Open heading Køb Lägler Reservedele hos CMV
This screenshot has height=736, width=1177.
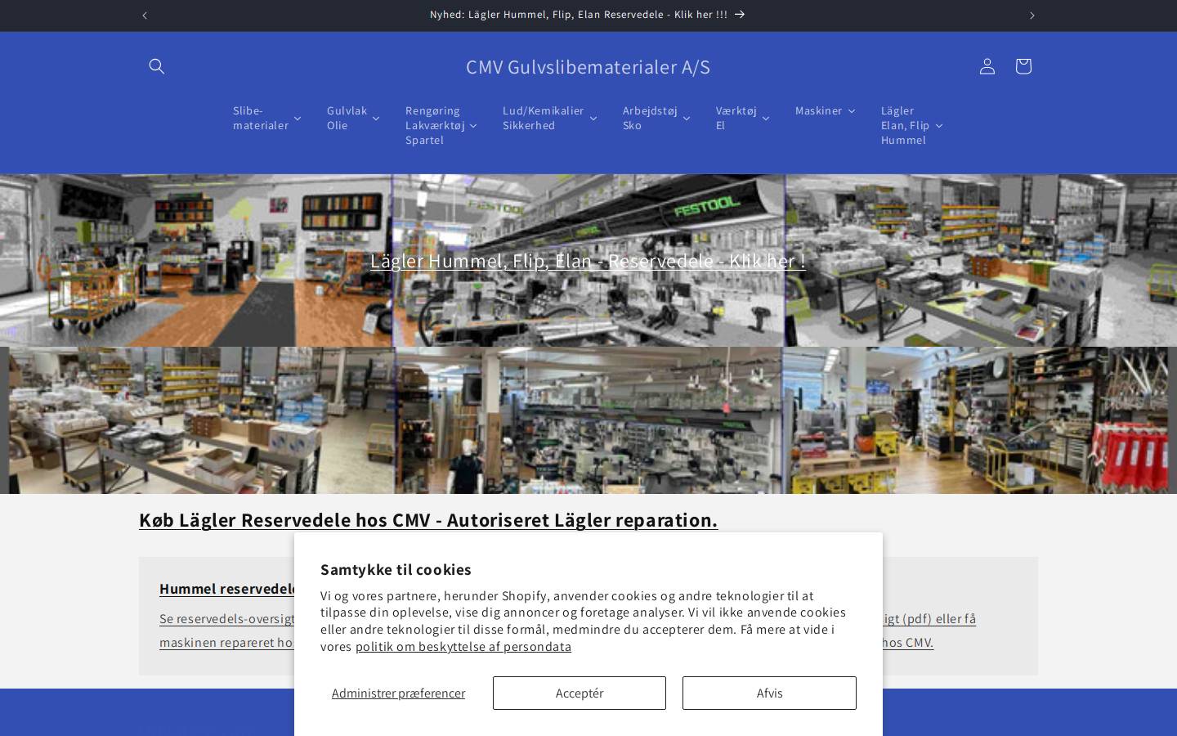pyautogui.click(x=428, y=520)
